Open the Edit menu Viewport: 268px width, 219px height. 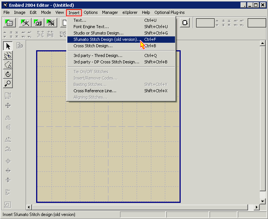(33, 12)
